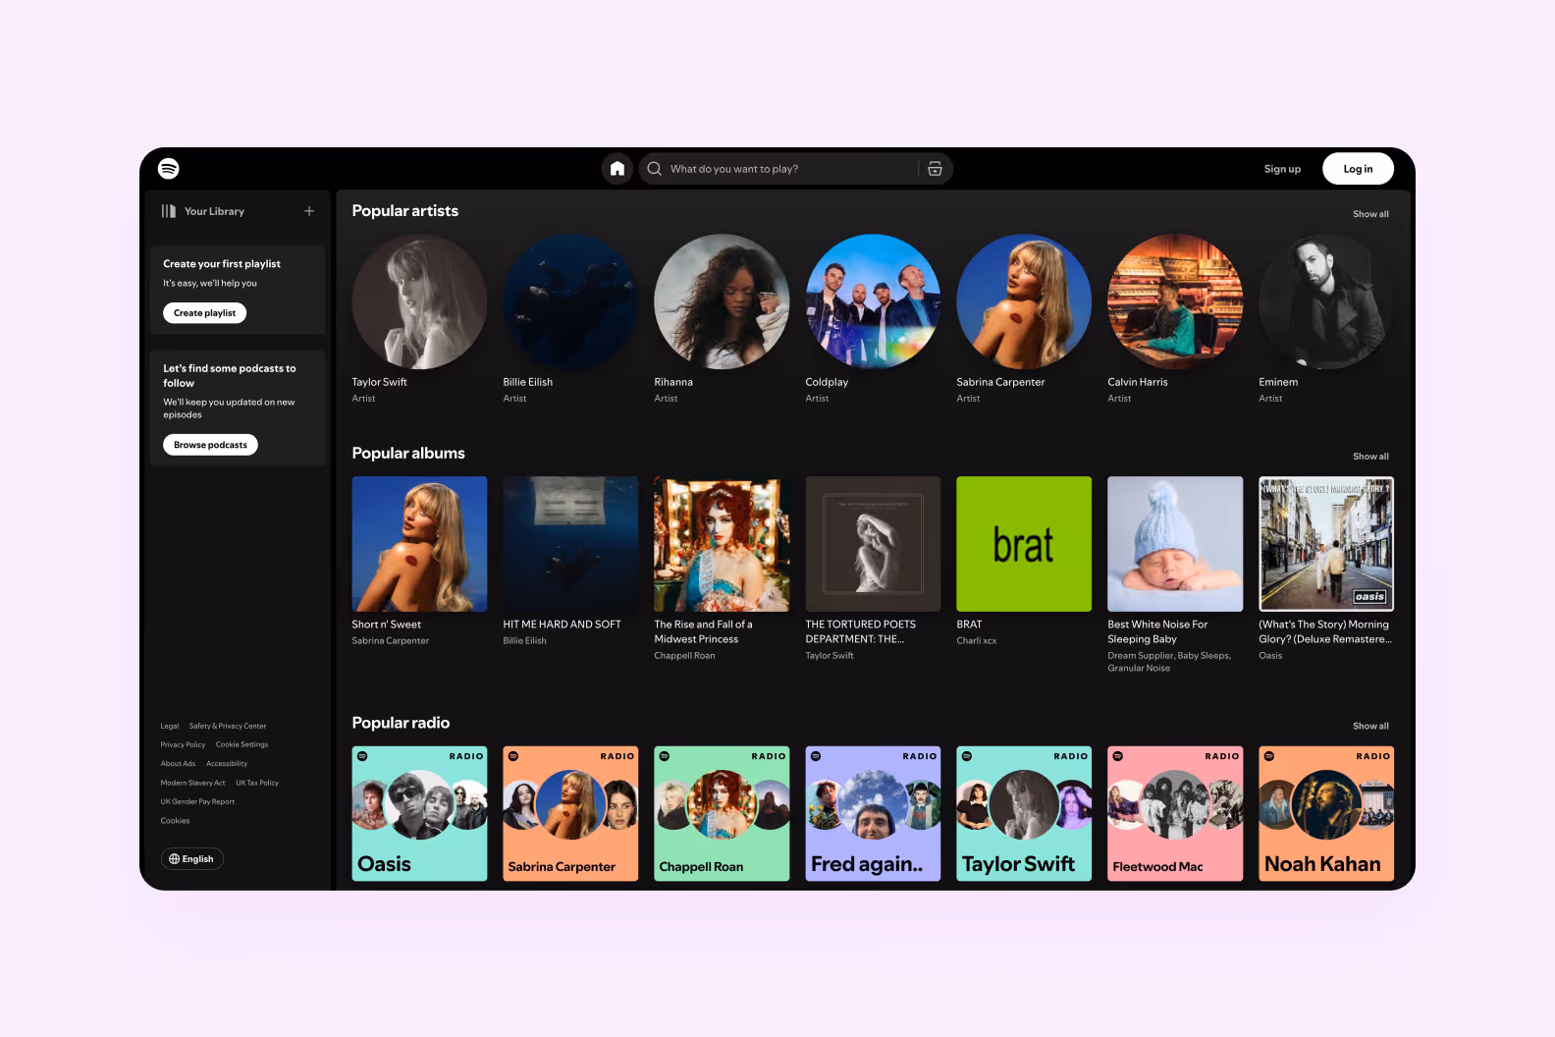Viewport: 1555px width, 1037px height.
Task: Show all Popular albums
Action: (x=1370, y=457)
